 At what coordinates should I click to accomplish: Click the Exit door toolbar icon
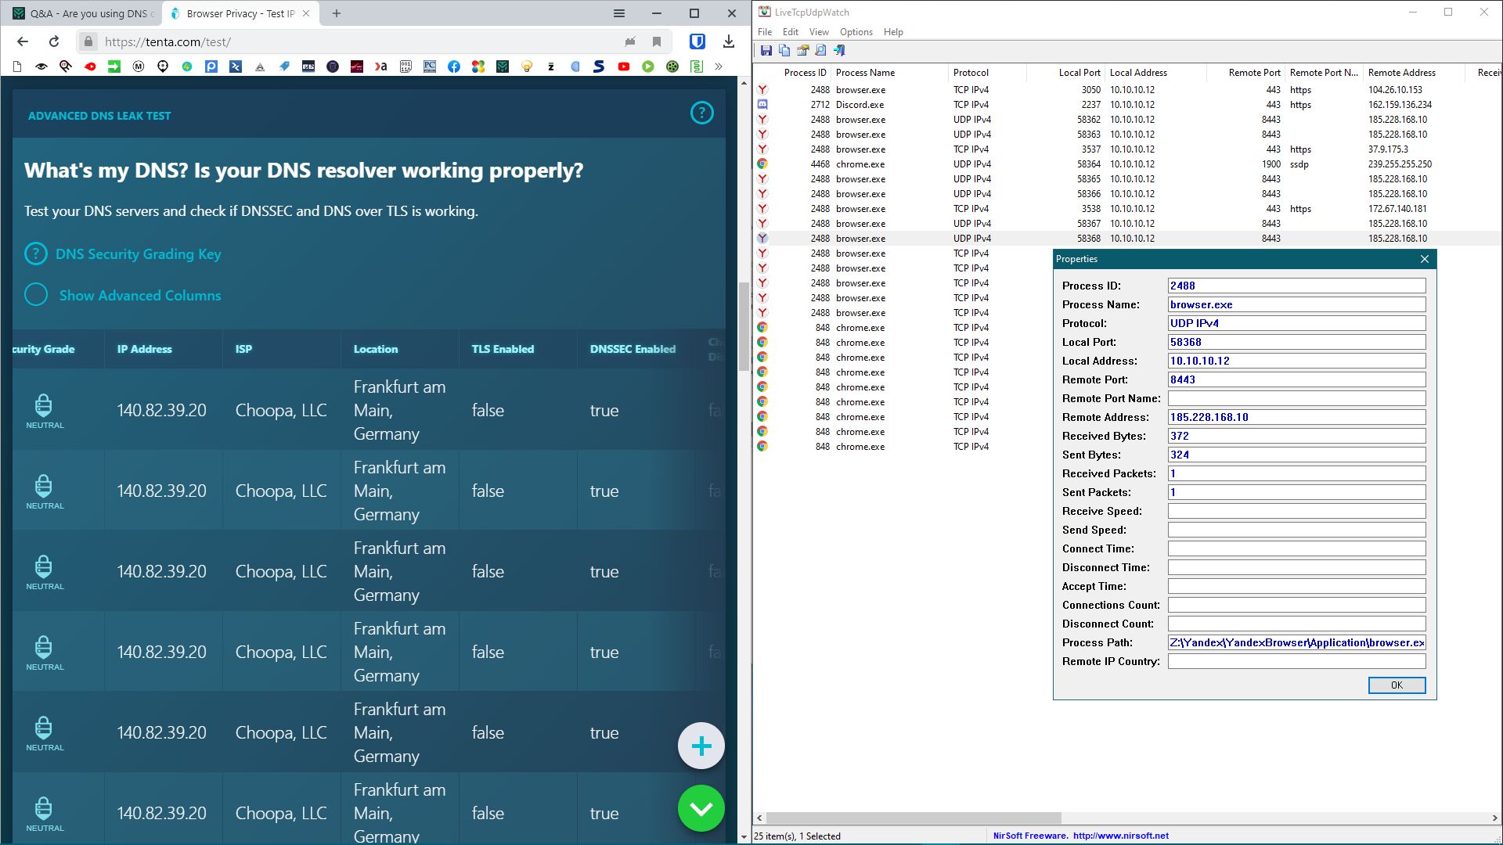click(839, 51)
